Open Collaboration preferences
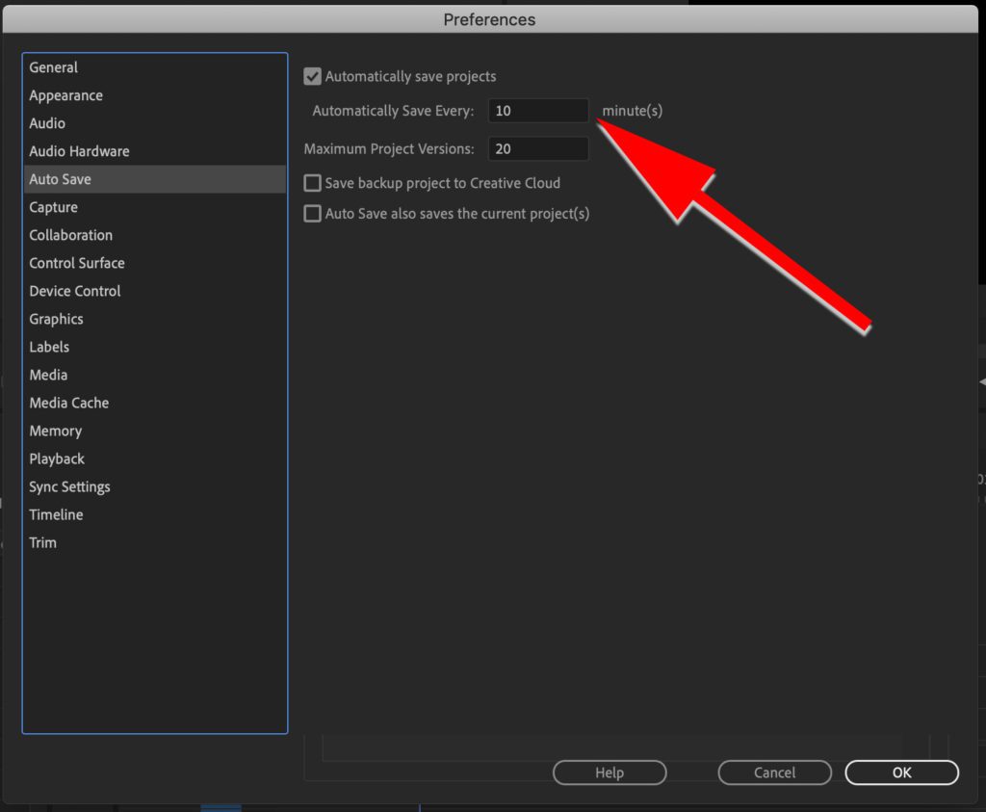986x812 pixels. [x=155, y=235]
